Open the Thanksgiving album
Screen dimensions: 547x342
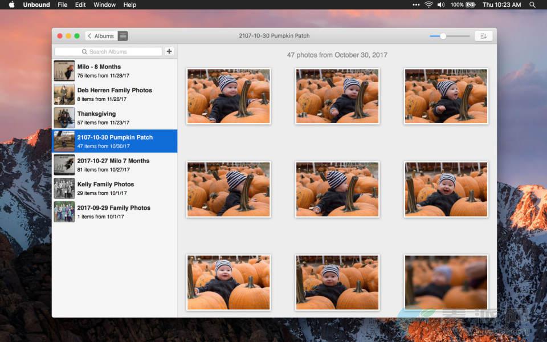click(x=115, y=117)
